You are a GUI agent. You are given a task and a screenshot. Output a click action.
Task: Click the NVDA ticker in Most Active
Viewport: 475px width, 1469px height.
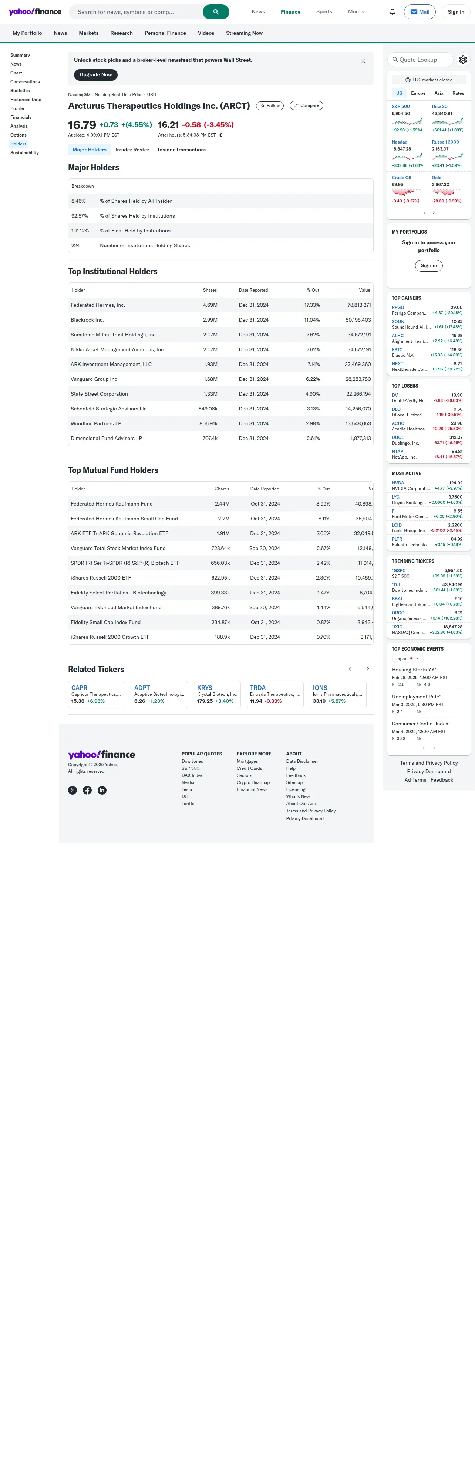tap(397, 483)
